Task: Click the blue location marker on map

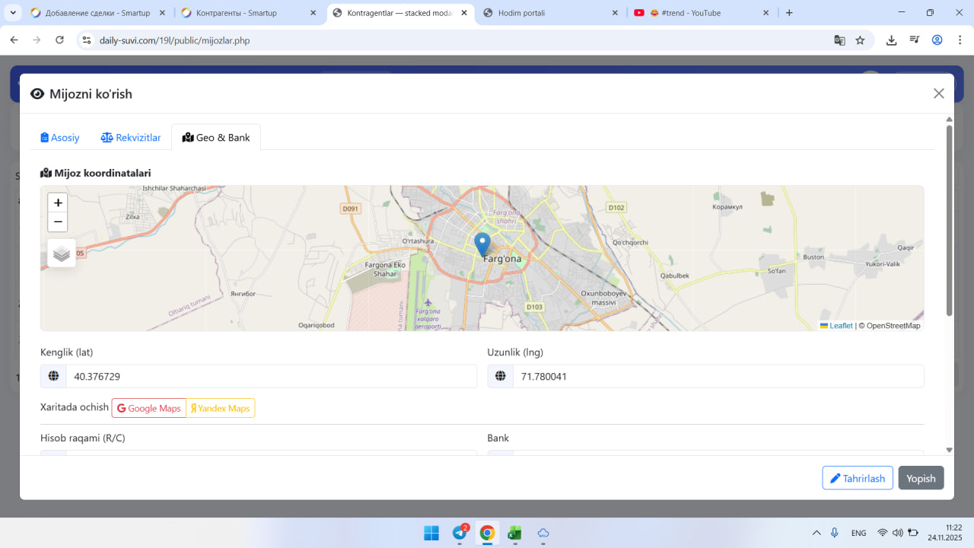Action: [x=482, y=244]
